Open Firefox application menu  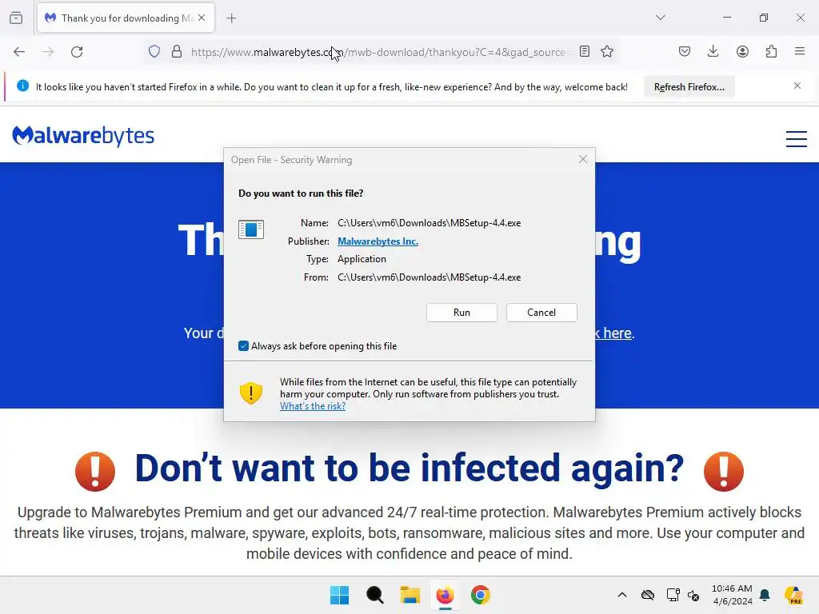[x=800, y=51]
